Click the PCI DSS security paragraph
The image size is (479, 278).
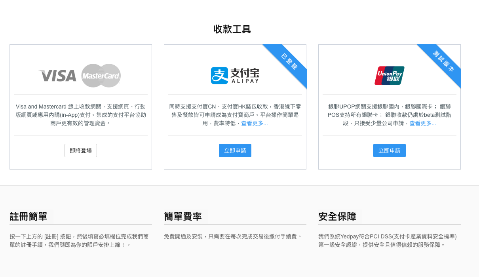(x=388, y=240)
